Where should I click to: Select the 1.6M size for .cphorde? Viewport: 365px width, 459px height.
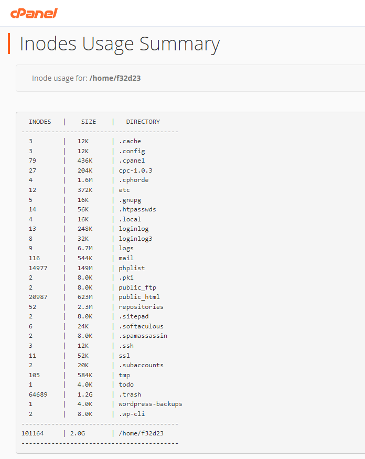point(85,180)
